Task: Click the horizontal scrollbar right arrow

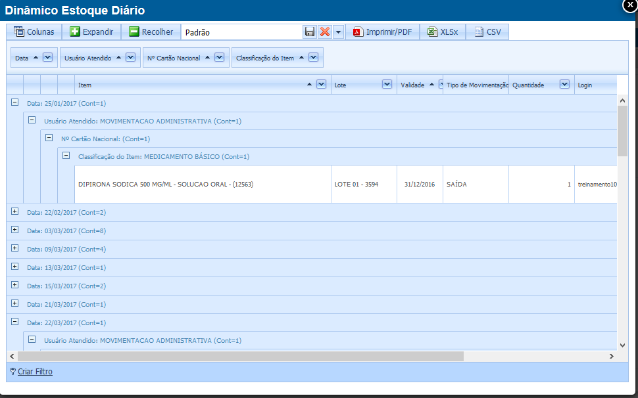Action: pyautogui.click(x=612, y=356)
